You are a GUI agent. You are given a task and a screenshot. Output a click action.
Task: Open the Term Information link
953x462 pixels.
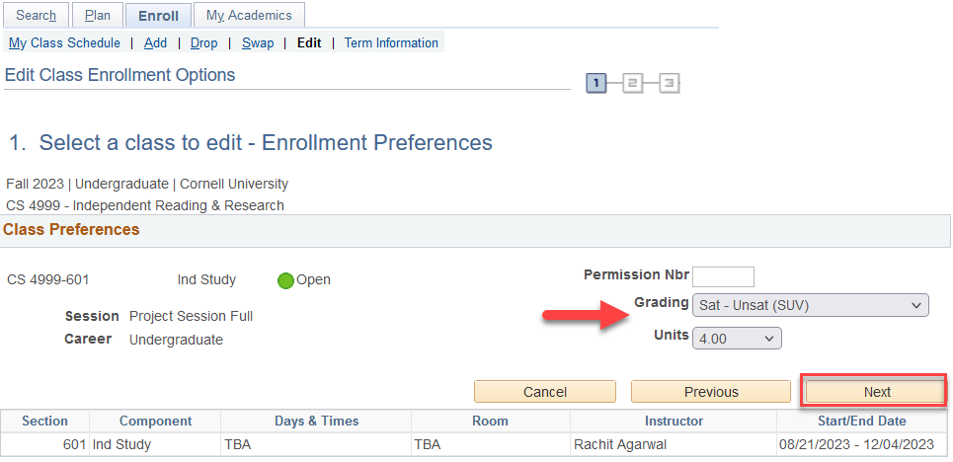391,43
